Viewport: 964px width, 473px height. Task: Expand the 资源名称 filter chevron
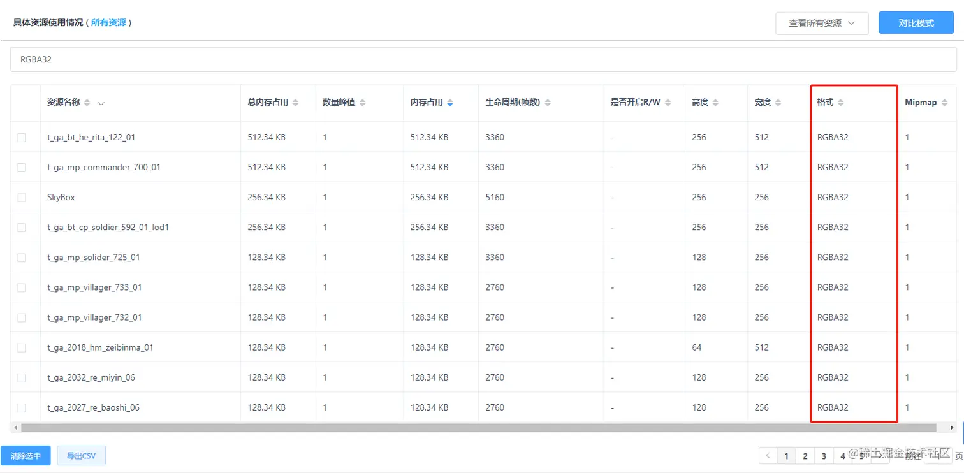pos(102,104)
